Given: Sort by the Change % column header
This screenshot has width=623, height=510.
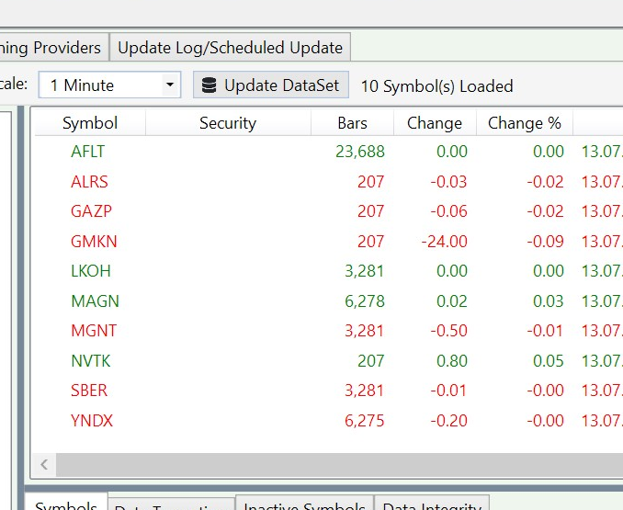Looking at the screenshot, I should coord(525,123).
